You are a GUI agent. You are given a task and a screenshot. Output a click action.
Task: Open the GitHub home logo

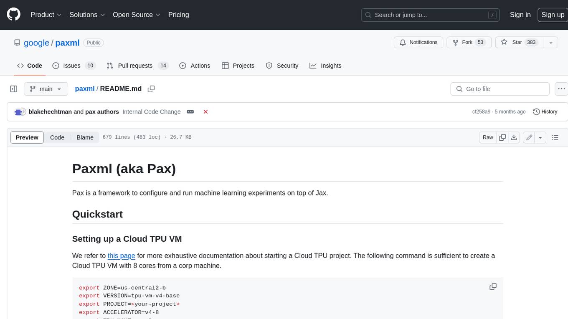(13, 15)
